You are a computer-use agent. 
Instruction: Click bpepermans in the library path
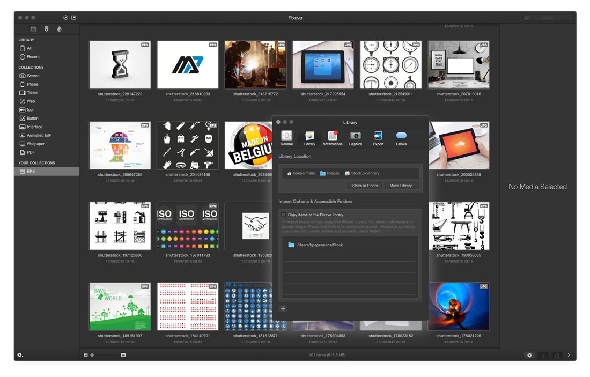click(x=301, y=173)
